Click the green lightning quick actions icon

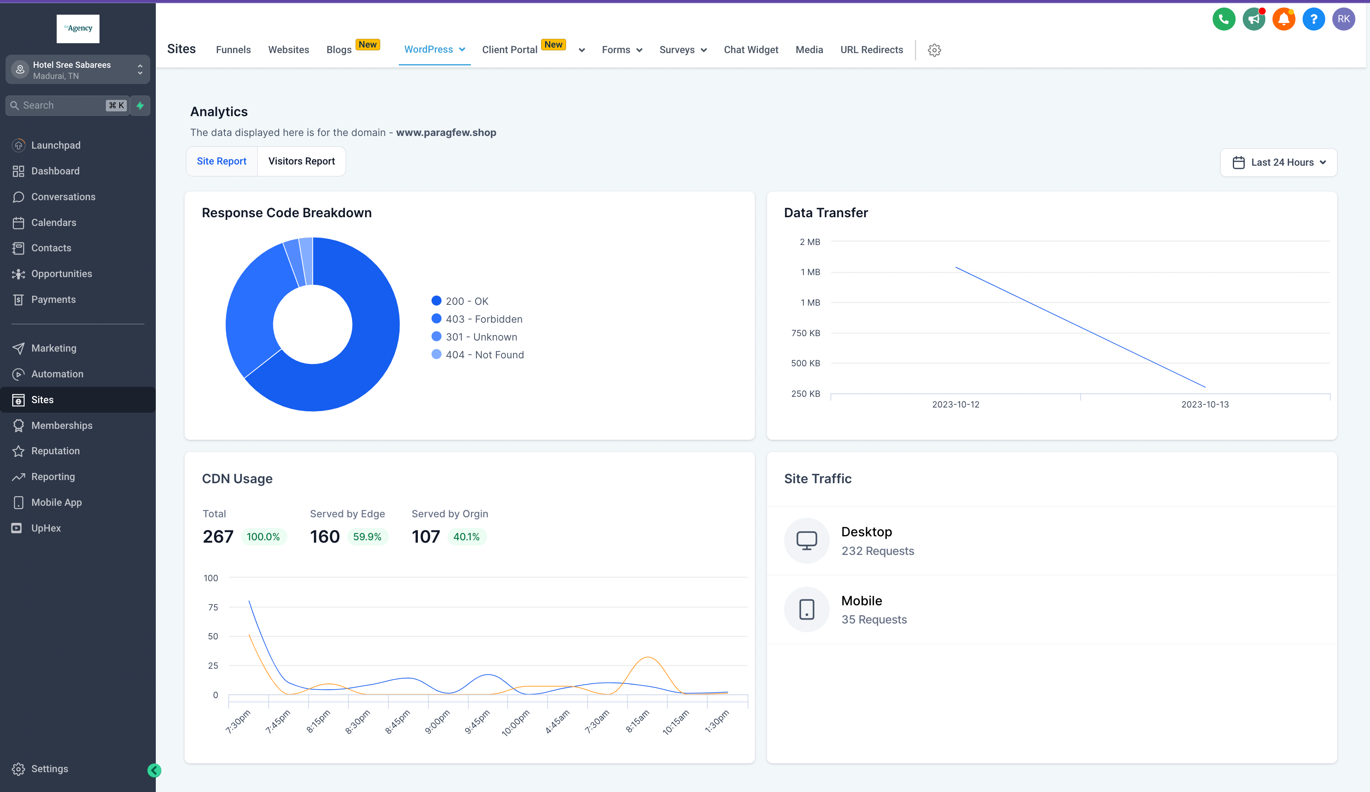click(x=140, y=105)
